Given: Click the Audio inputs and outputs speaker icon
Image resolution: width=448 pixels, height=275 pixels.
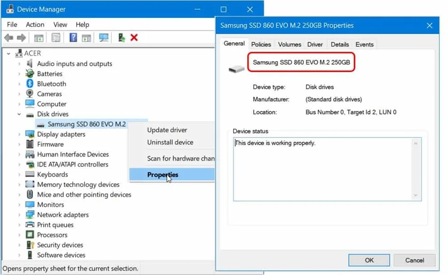Looking at the screenshot, I should (x=30, y=63).
